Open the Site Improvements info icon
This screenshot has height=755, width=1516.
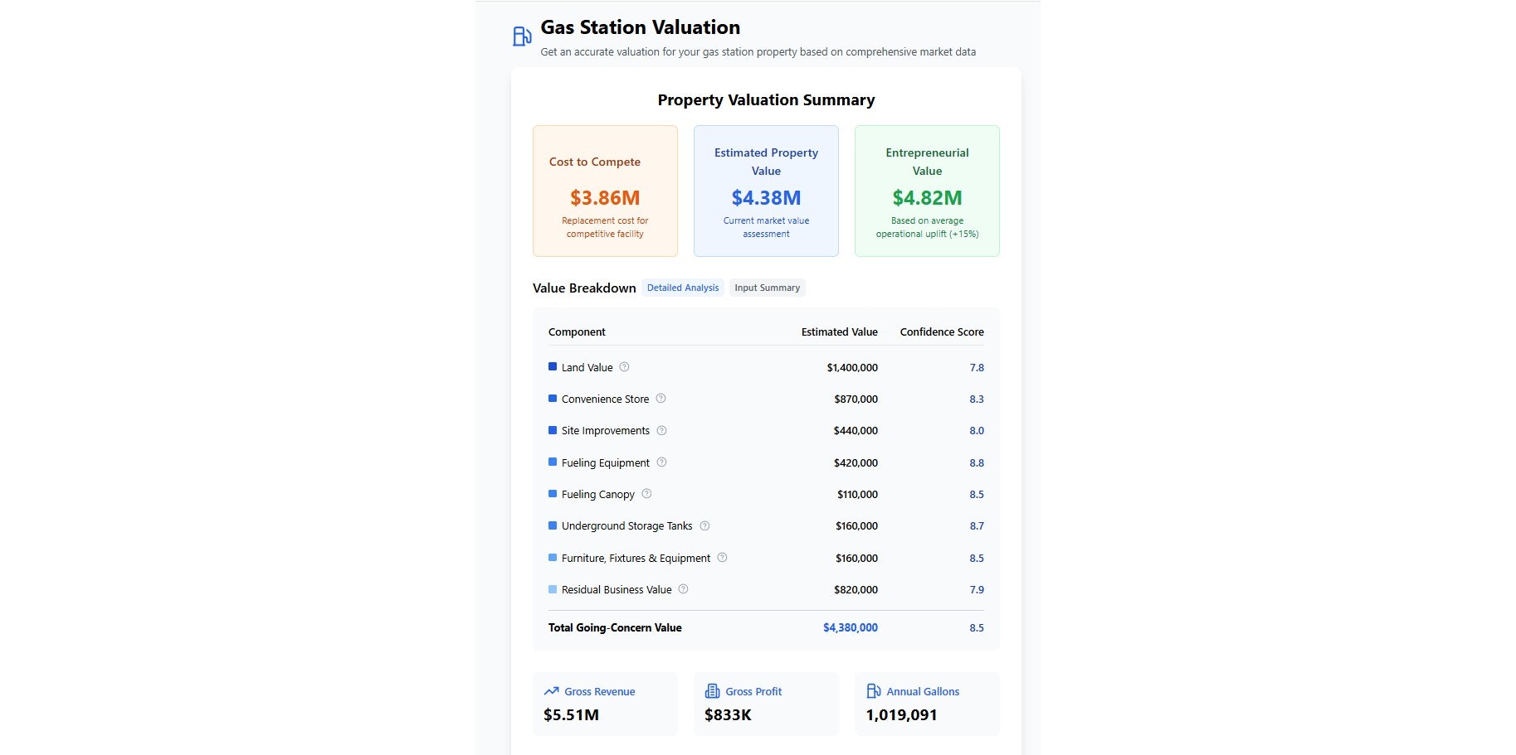pos(661,430)
